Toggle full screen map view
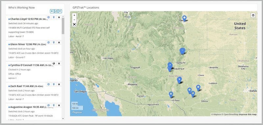Screen dimensions: 263x125 [74, 24]
